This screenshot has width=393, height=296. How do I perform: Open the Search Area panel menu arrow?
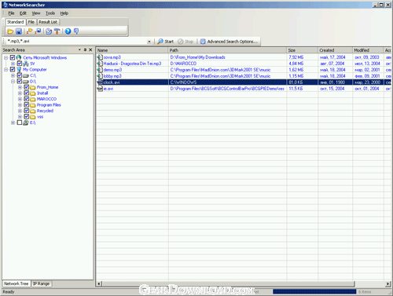pos(79,49)
